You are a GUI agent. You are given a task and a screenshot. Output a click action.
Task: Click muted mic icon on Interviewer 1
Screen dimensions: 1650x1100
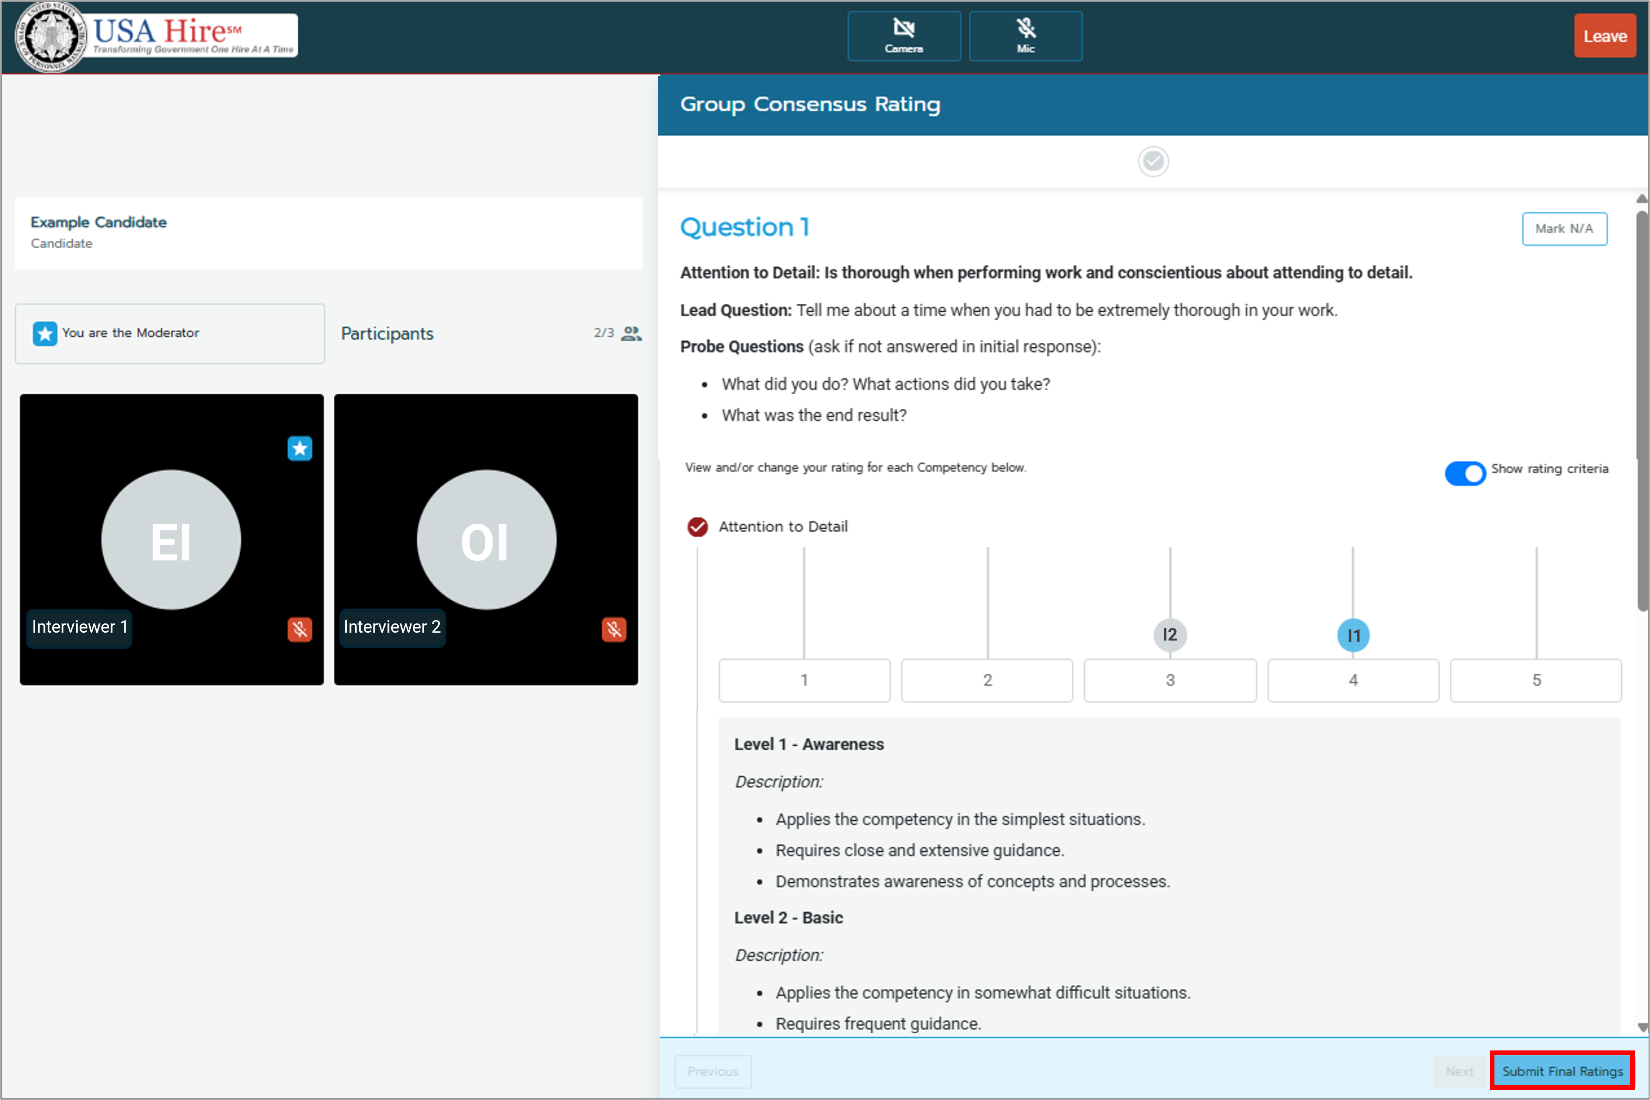click(300, 629)
